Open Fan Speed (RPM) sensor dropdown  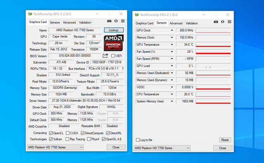tap(172, 59)
